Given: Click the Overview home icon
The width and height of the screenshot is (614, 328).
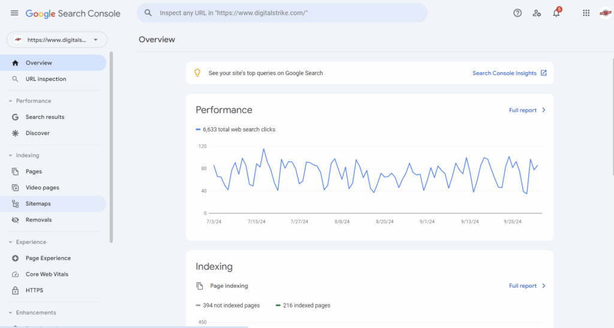Looking at the screenshot, I should [15, 62].
